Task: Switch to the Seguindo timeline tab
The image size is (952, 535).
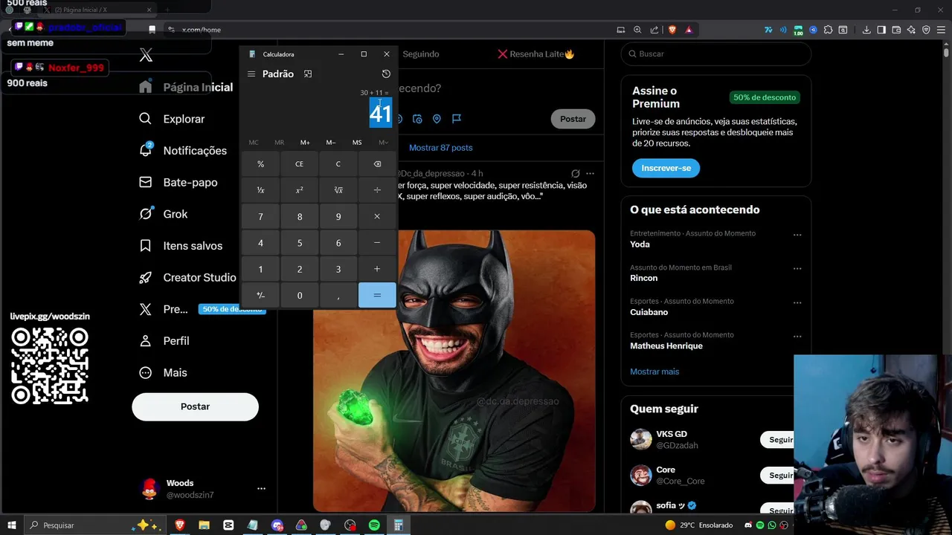Action: click(x=421, y=54)
